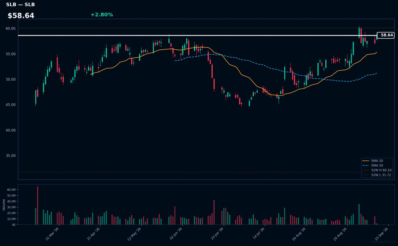Click the $58.64 current price heading

21,16
